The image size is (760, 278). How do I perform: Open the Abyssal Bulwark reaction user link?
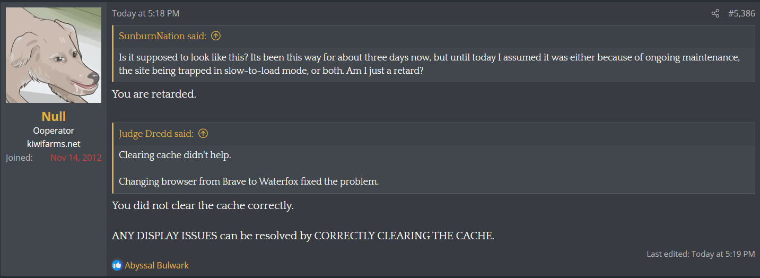pyautogui.click(x=156, y=265)
